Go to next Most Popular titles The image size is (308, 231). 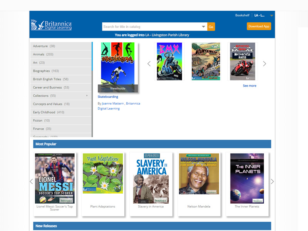[x=272, y=181]
